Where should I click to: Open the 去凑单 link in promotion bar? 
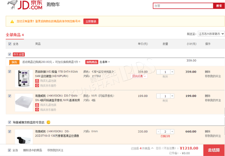coord(104,62)
